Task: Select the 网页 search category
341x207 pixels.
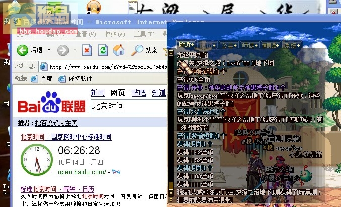Action: (118, 93)
